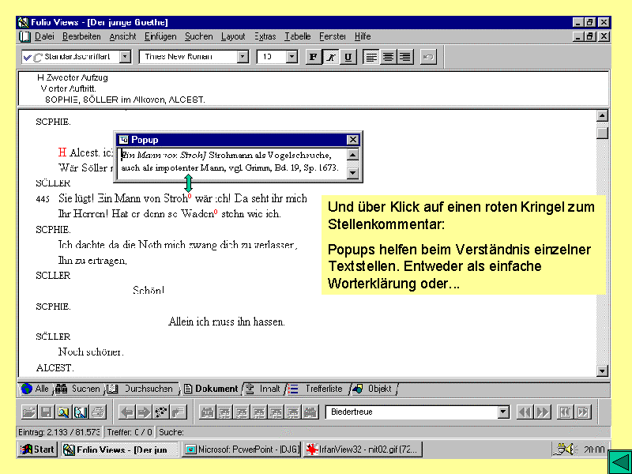Toggle underline formatting button
This screenshot has height=474, width=632.
coord(348,57)
